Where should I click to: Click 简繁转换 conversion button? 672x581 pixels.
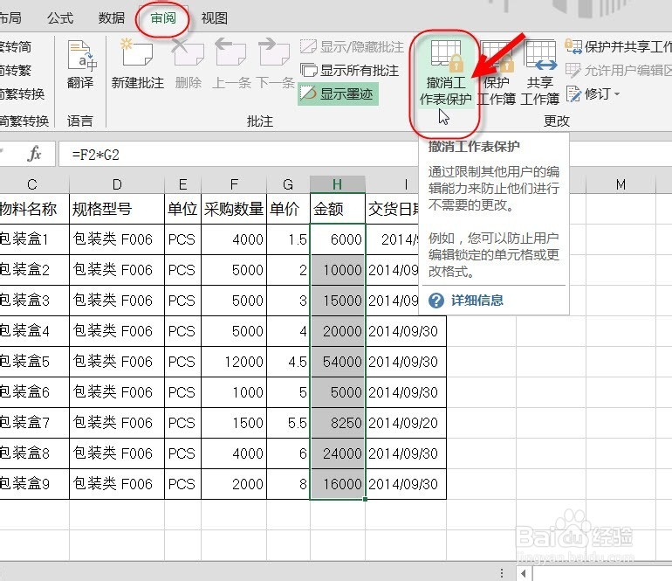pos(23,93)
